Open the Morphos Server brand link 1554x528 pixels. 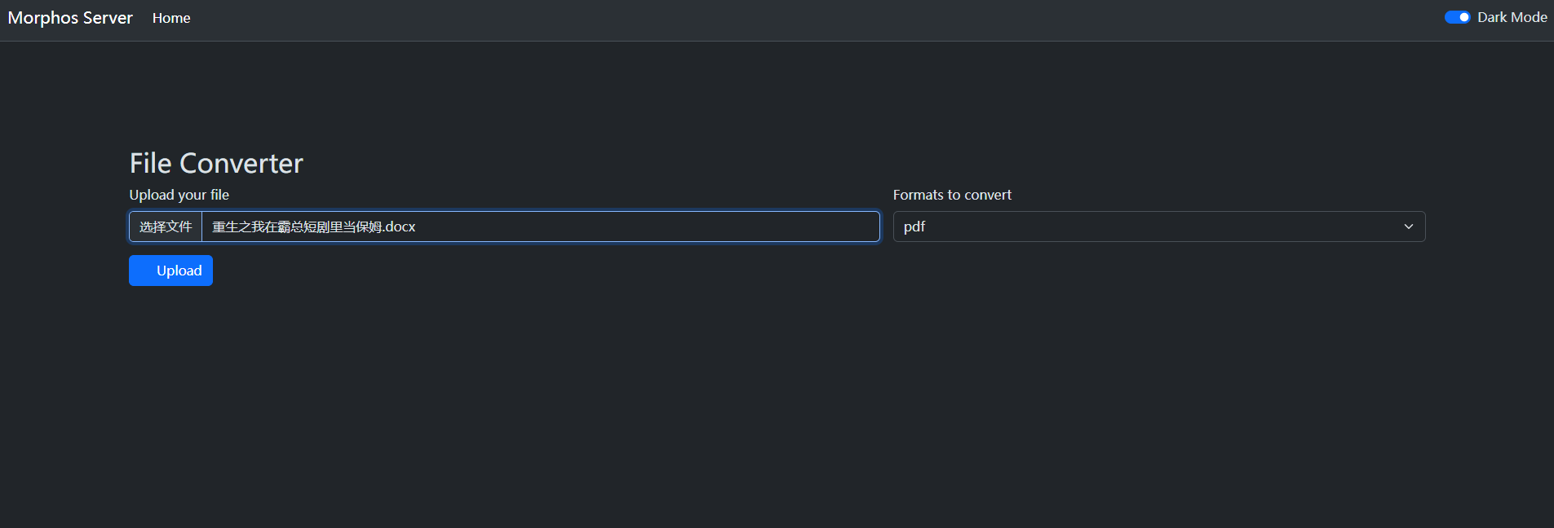coord(70,18)
